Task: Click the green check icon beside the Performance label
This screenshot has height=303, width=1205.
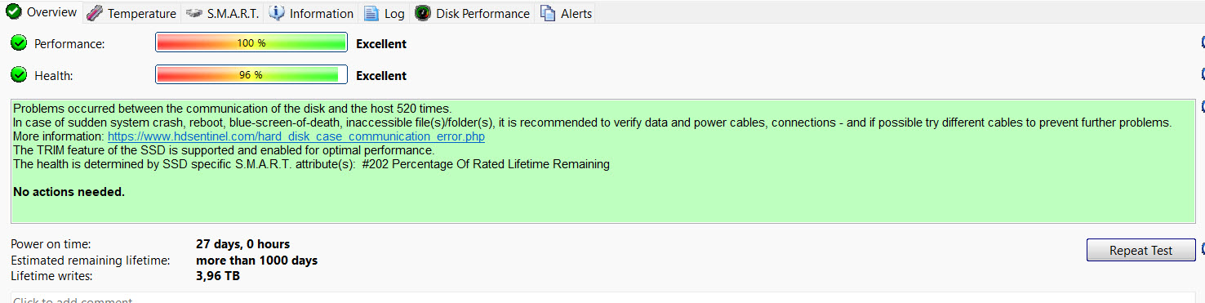Action: click(x=19, y=43)
